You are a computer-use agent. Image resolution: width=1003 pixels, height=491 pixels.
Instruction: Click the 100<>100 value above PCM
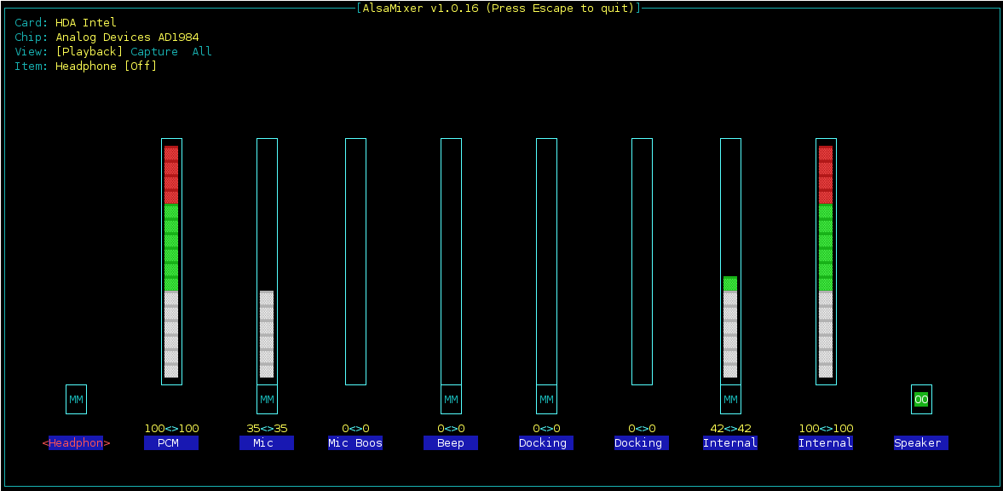point(171,428)
